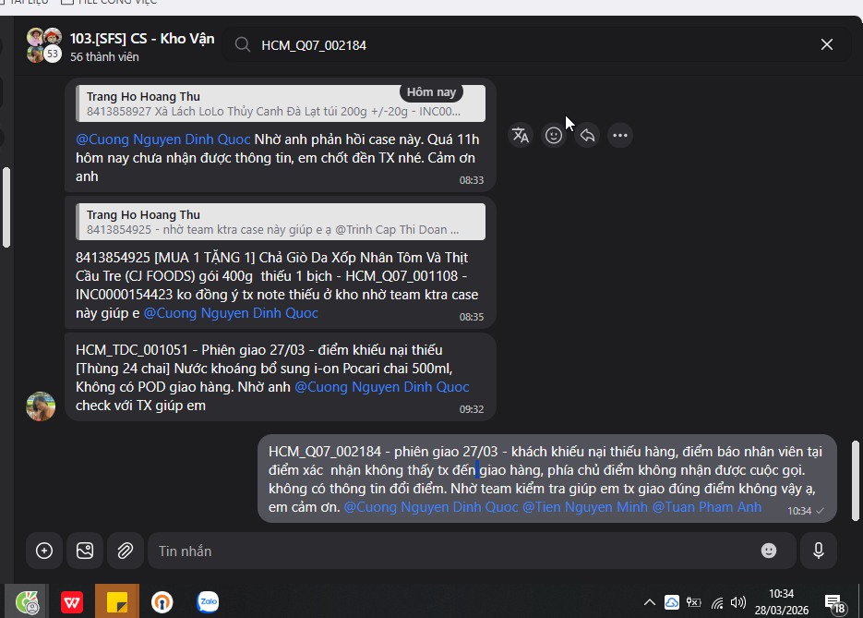Click the search magnifier icon
Screen dimensions: 863x618
(x=243, y=44)
